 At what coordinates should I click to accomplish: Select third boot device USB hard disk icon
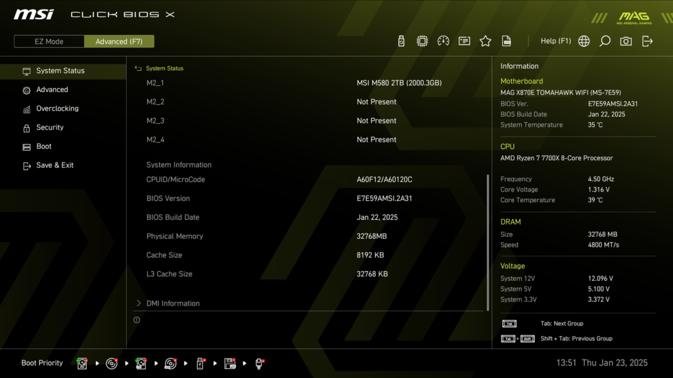pos(141,363)
